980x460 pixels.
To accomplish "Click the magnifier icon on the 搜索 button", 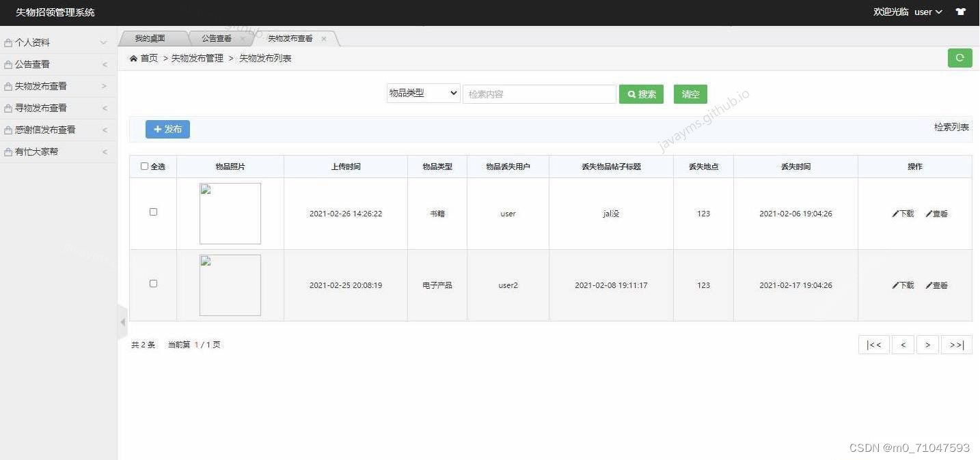I will (630, 94).
